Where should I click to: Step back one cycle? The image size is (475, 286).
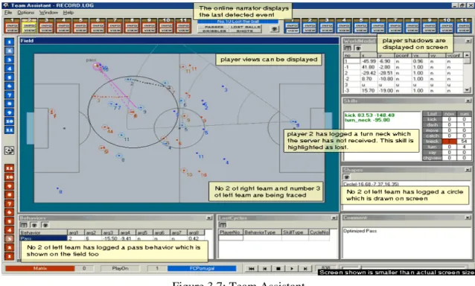(265, 268)
